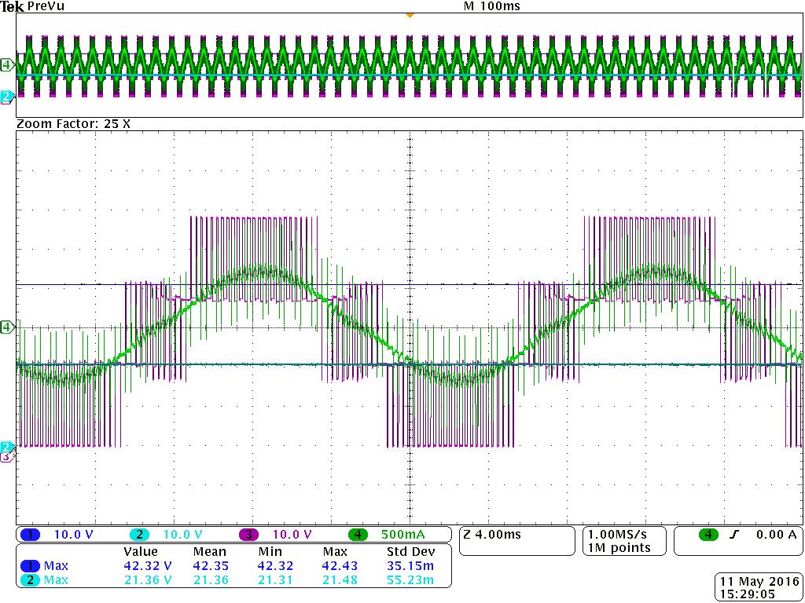Click the date 11 May 2016

[x=759, y=581]
